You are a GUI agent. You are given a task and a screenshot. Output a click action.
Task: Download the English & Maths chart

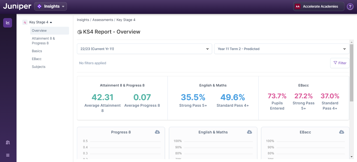(249, 132)
